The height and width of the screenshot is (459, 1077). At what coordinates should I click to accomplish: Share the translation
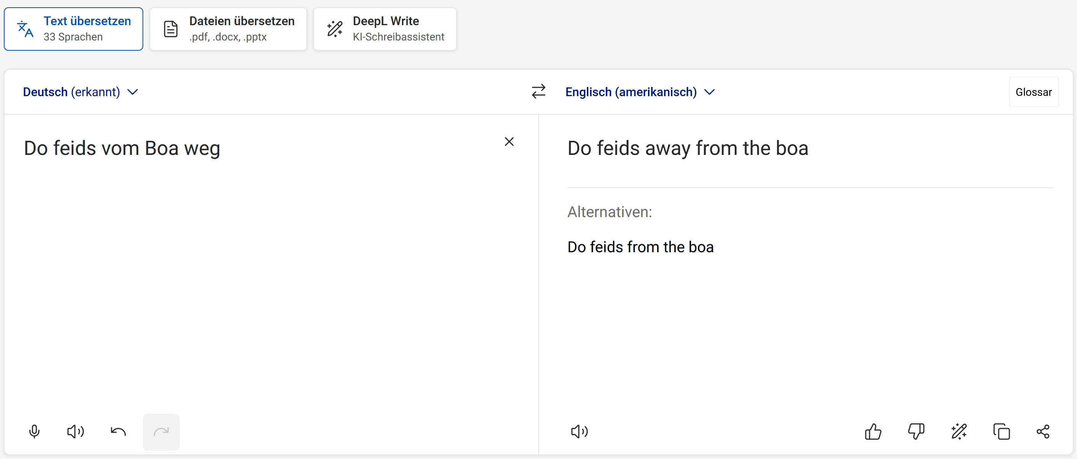pyautogui.click(x=1043, y=432)
